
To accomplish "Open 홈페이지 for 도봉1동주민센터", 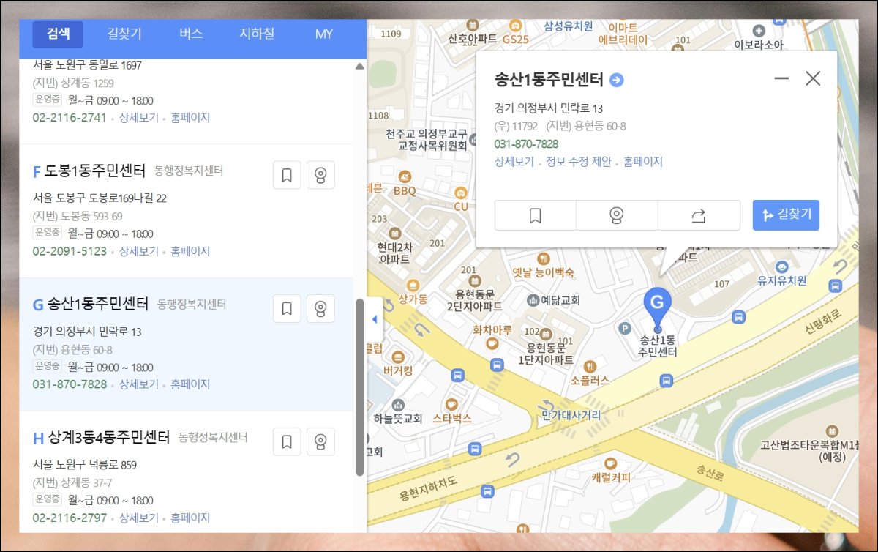I will click(190, 251).
